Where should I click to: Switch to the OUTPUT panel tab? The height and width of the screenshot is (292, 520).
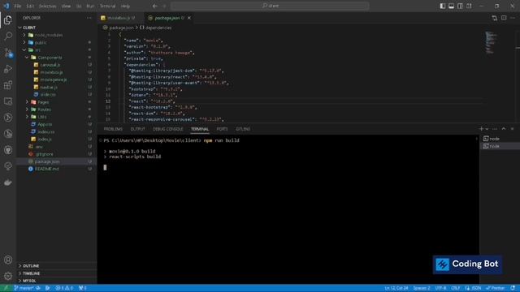point(137,129)
